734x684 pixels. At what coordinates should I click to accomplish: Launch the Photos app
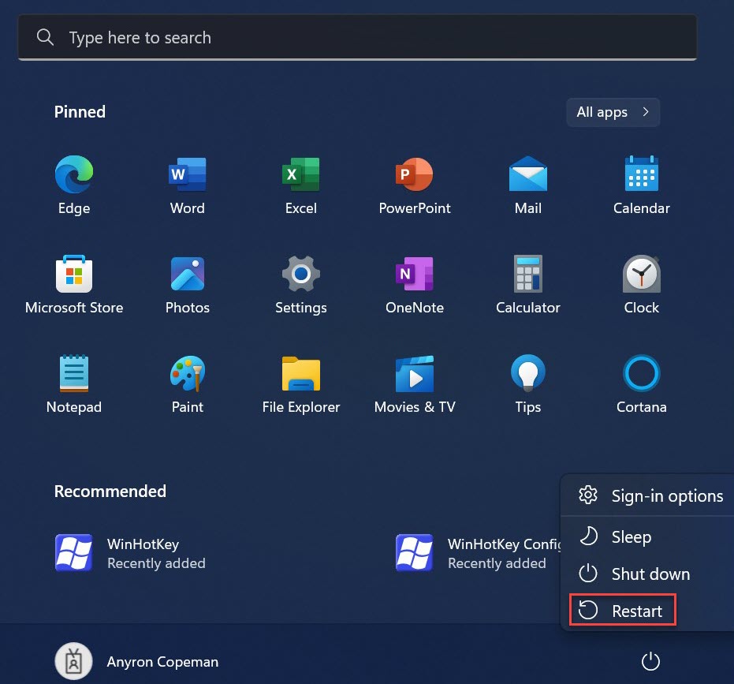pyautogui.click(x=188, y=284)
